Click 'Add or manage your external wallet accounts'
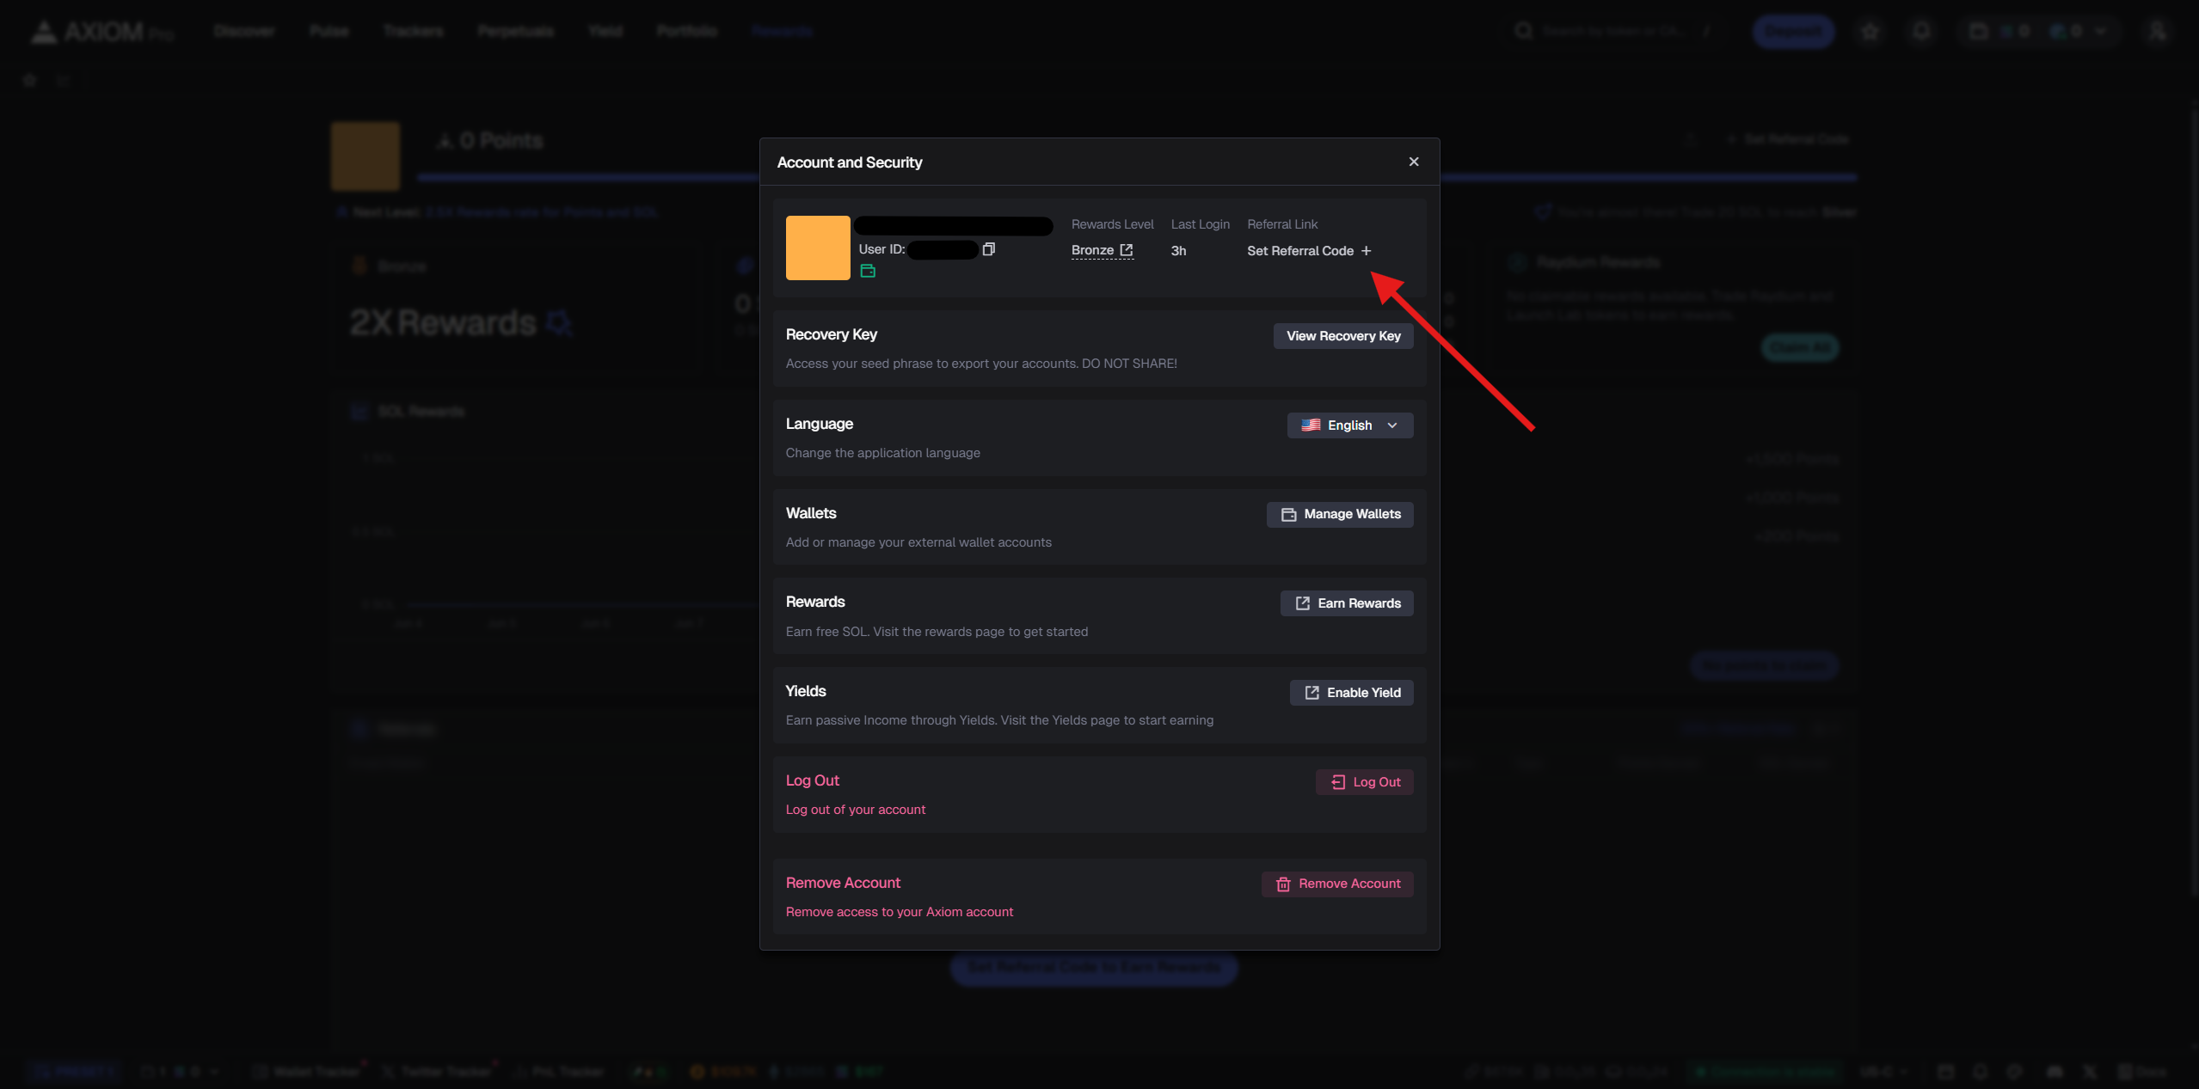Viewport: 2199px width, 1089px height. pyautogui.click(x=918, y=542)
